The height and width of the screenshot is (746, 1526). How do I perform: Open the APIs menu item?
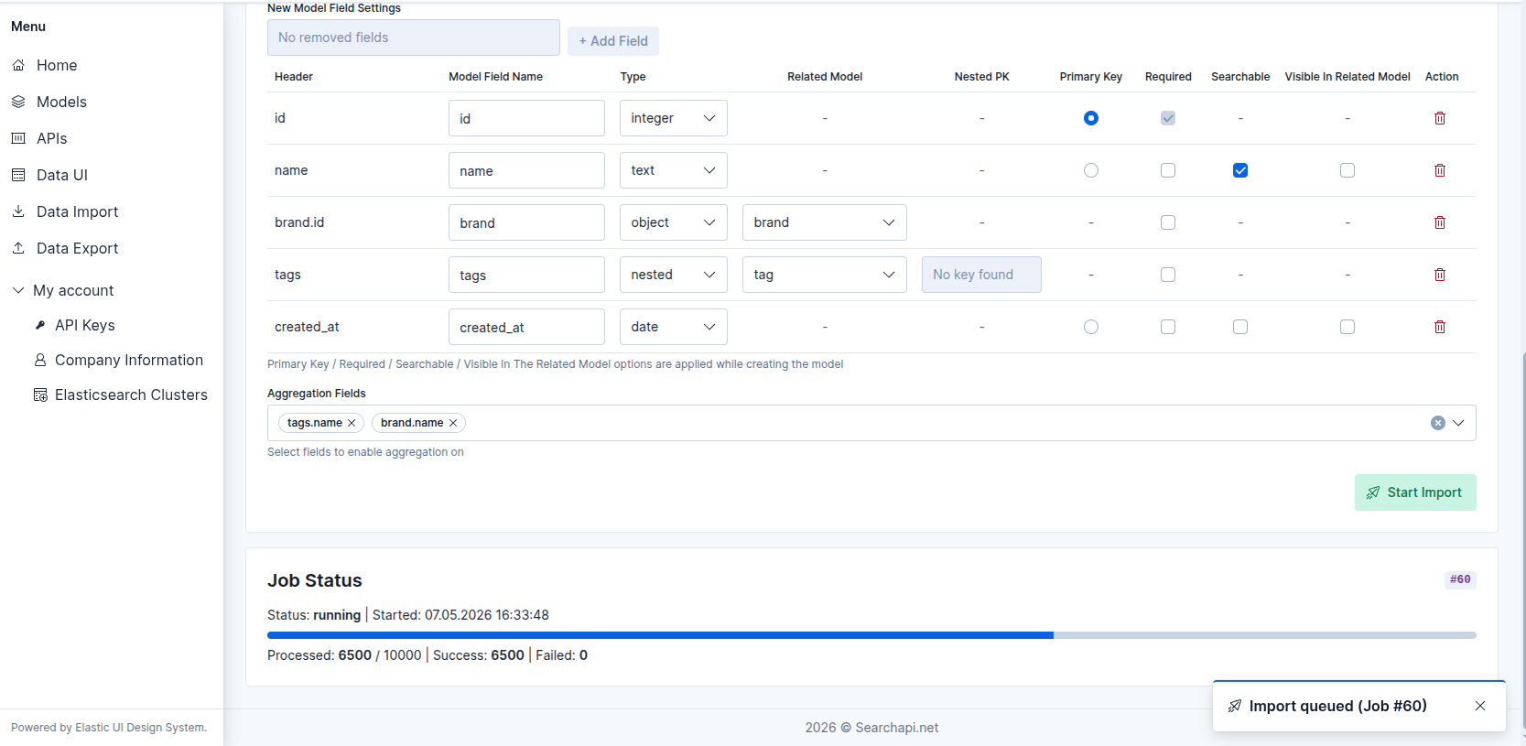click(51, 138)
